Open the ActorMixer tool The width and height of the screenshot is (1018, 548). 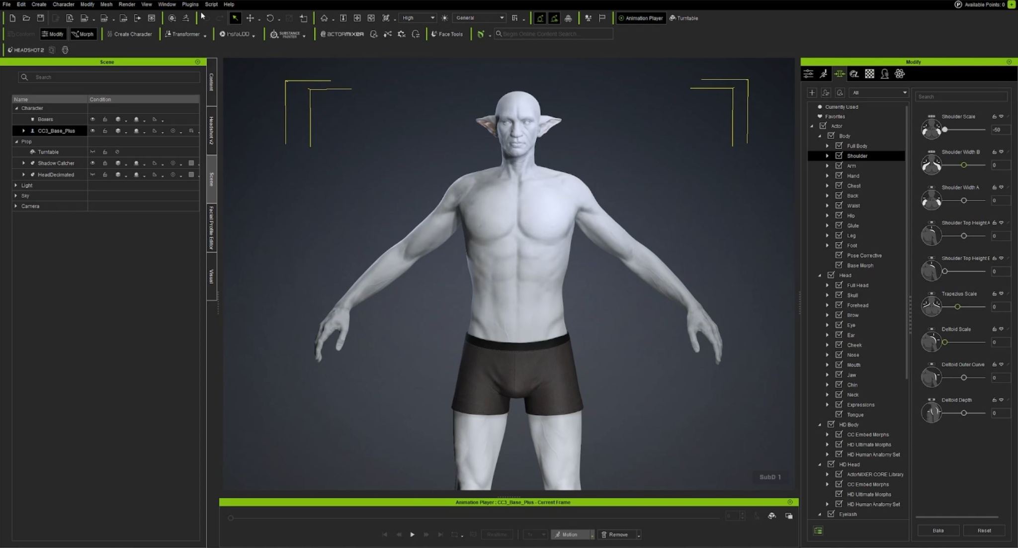342,34
